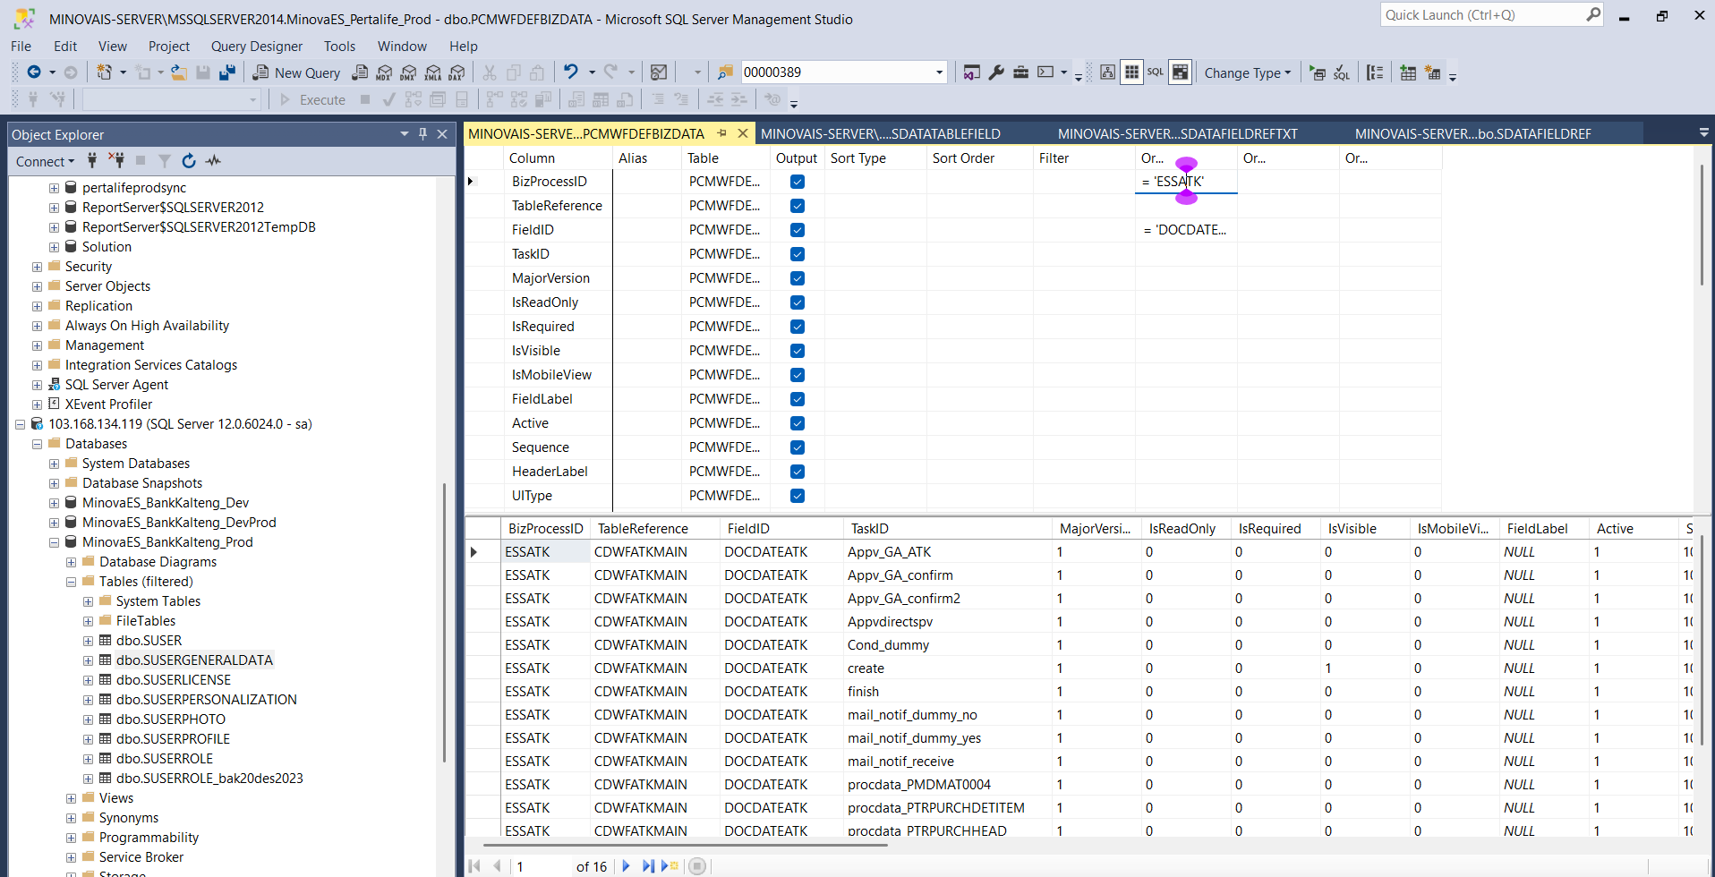Show the Diagram pane
This screenshot has height=877, width=1715.
(x=1108, y=72)
